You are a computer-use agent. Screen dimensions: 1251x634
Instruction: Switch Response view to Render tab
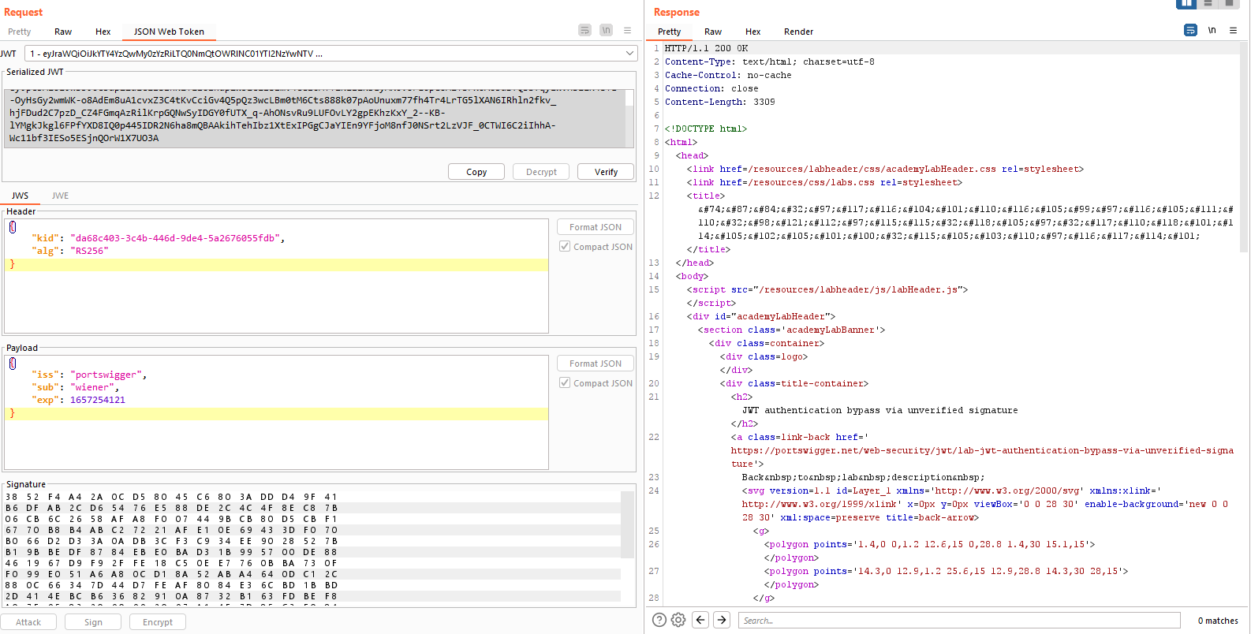[x=798, y=32]
